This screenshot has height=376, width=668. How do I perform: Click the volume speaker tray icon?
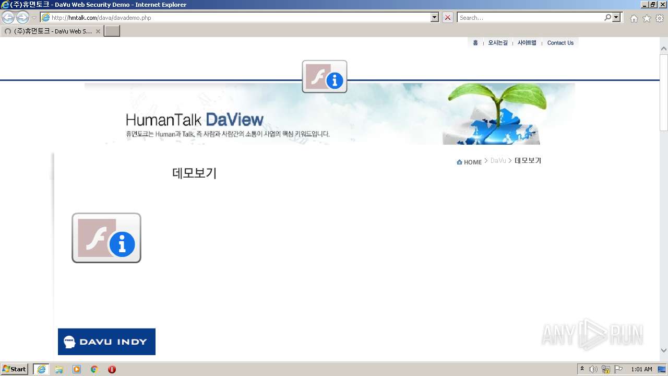[x=593, y=369]
